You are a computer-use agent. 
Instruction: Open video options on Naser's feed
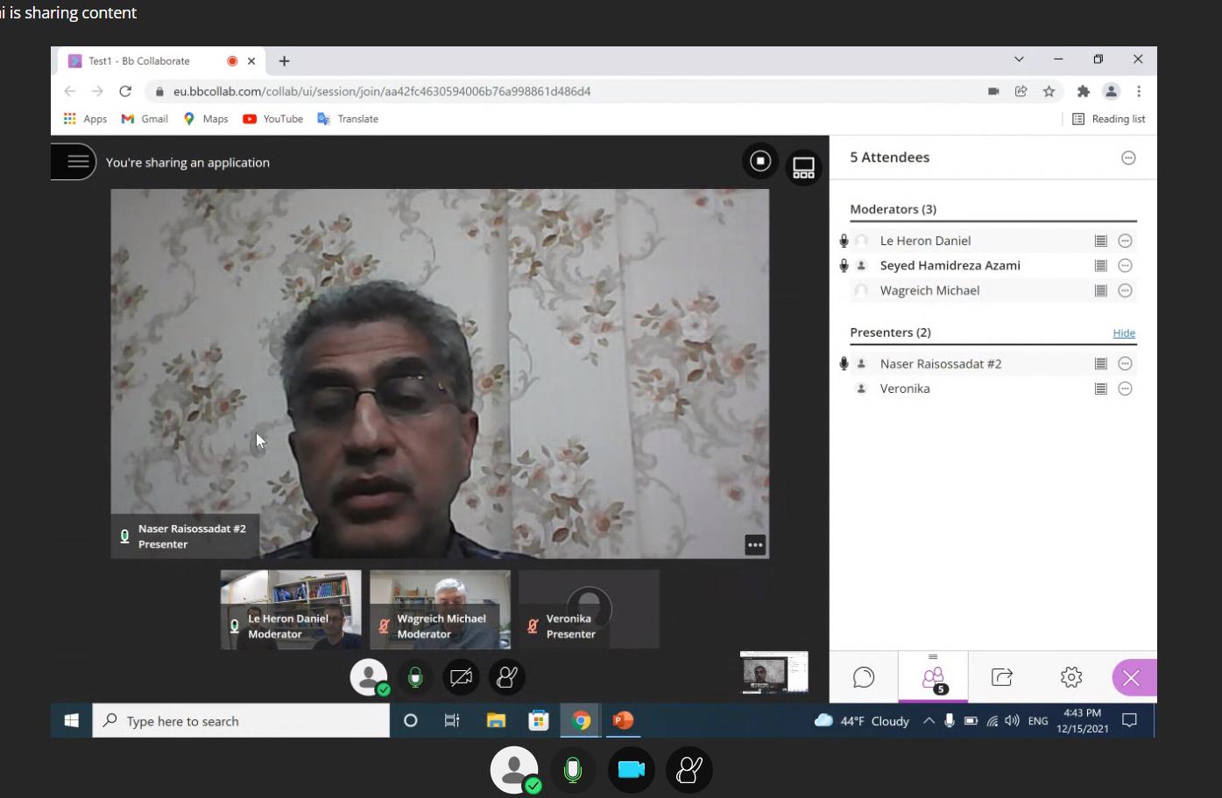(x=755, y=544)
